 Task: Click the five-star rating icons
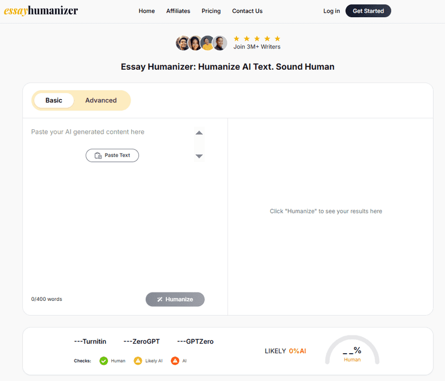pos(256,38)
